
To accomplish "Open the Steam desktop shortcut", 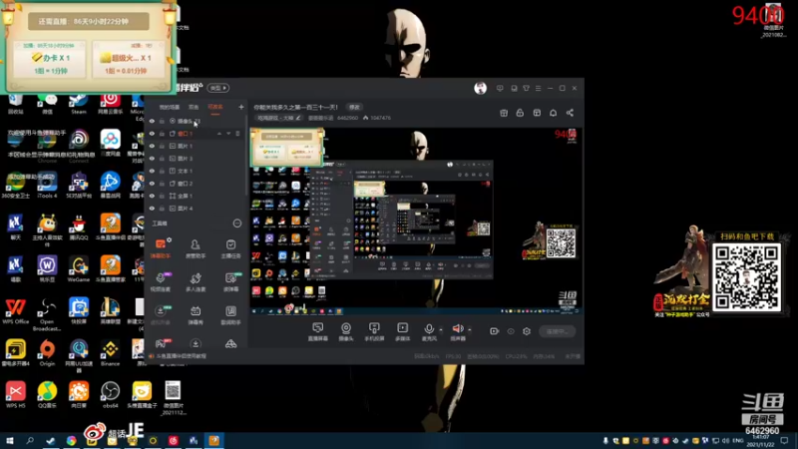I will coord(79,104).
